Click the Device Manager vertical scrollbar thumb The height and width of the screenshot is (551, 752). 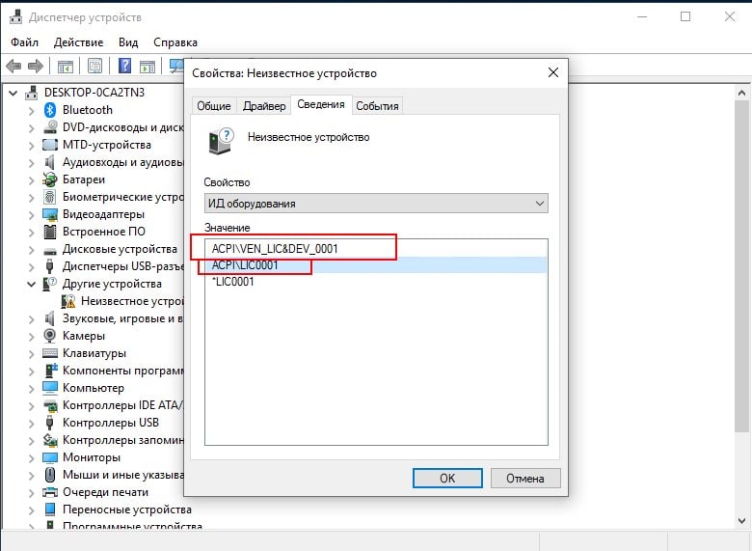coord(742,264)
